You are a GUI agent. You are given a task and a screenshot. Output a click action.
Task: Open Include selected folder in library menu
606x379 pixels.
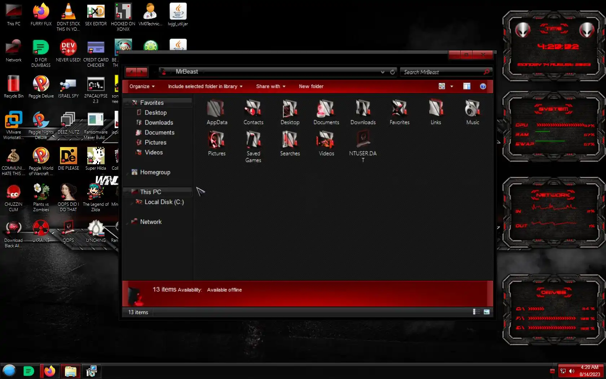coord(205,86)
